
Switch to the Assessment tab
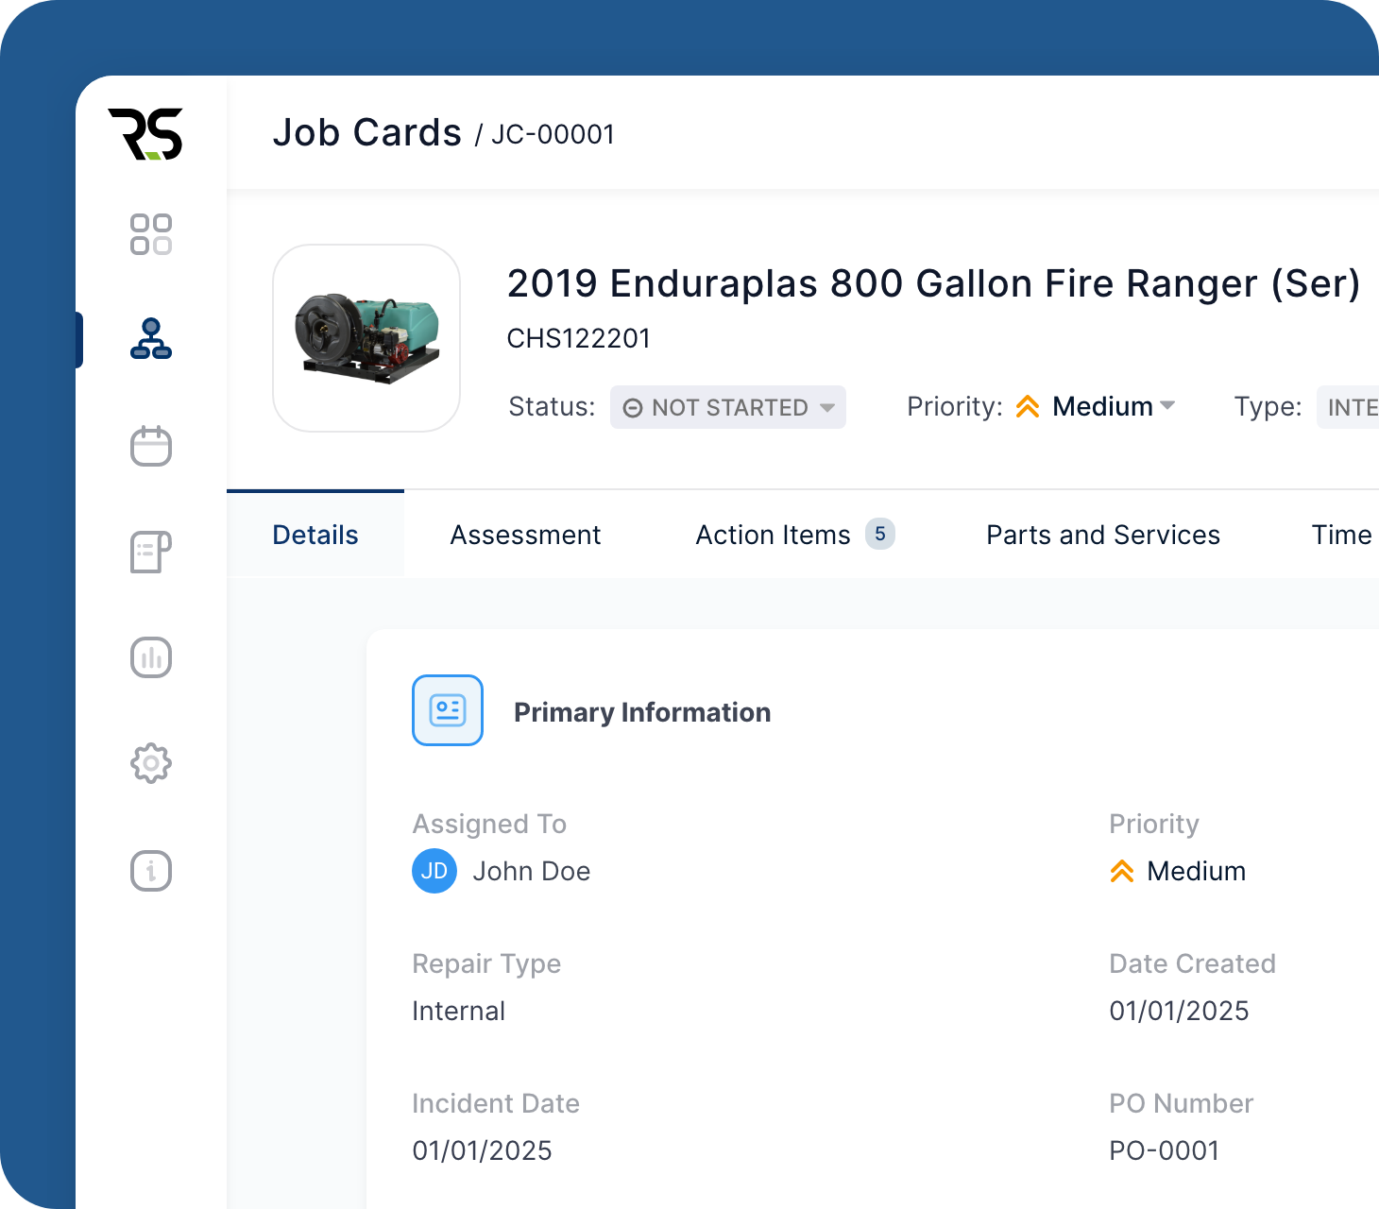525,535
